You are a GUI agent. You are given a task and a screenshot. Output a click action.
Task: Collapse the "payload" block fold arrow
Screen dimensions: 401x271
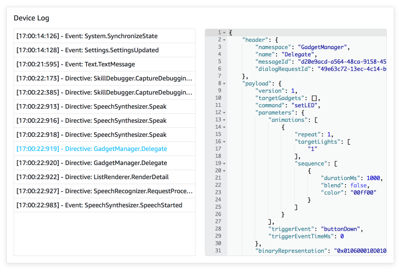(x=225, y=84)
